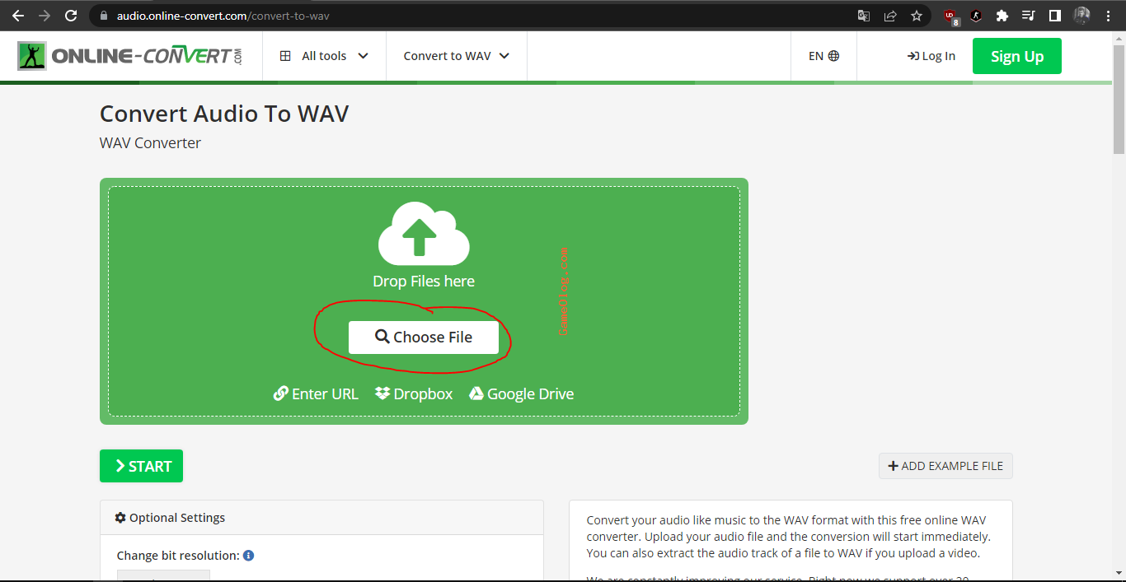The height and width of the screenshot is (582, 1126).
Task: Click the Online-Convert logo
Action: 129,56
